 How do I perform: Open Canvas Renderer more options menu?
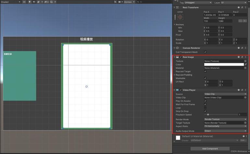[x=245, y=48]
